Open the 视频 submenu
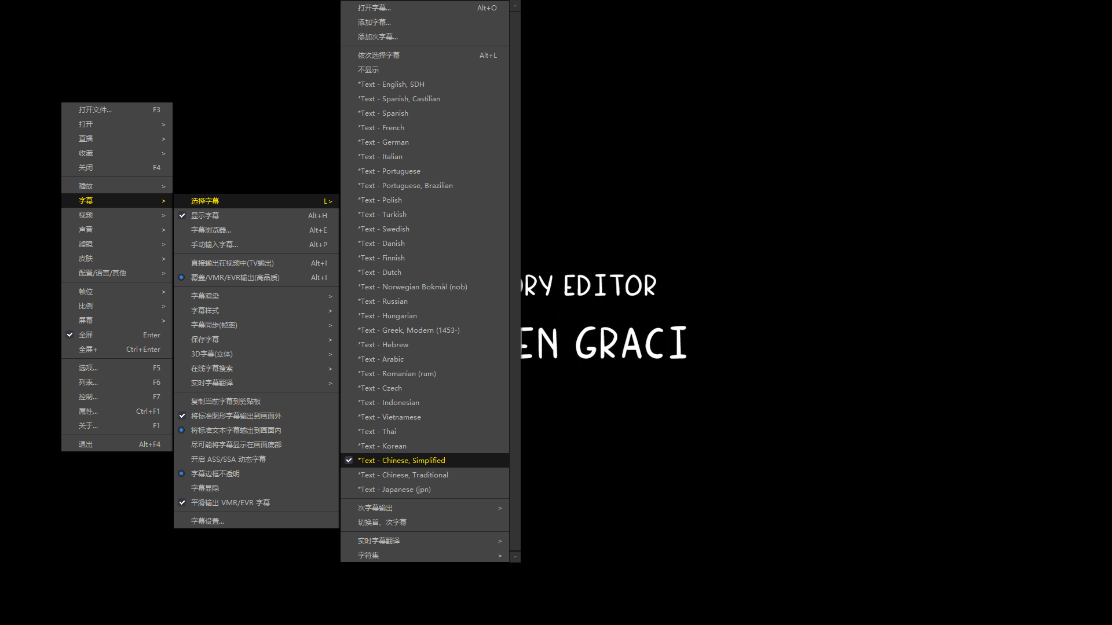1112x625 pixels. coord(117,215)
